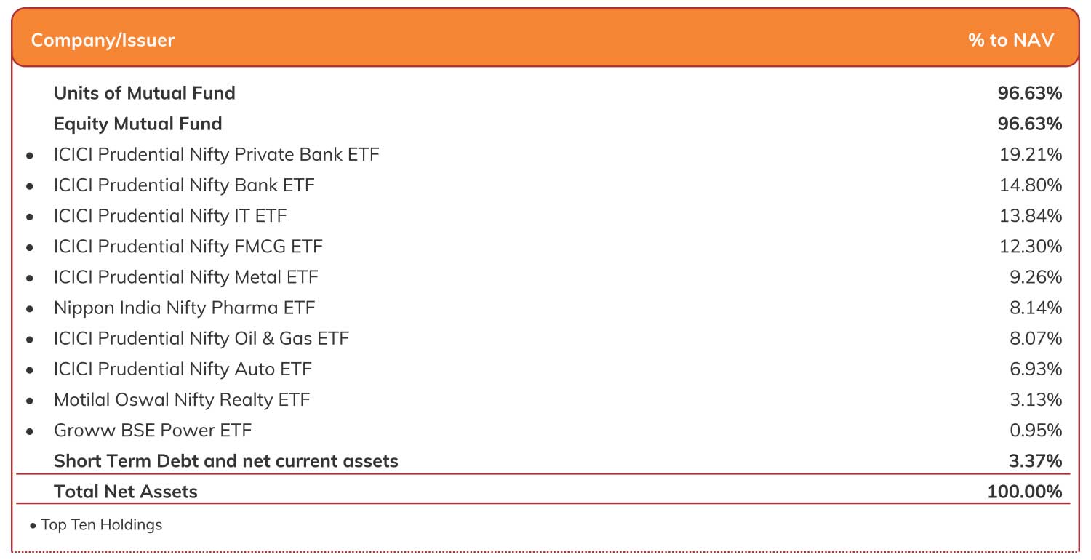Select the 19.21% NAV value

[1031, 155]
